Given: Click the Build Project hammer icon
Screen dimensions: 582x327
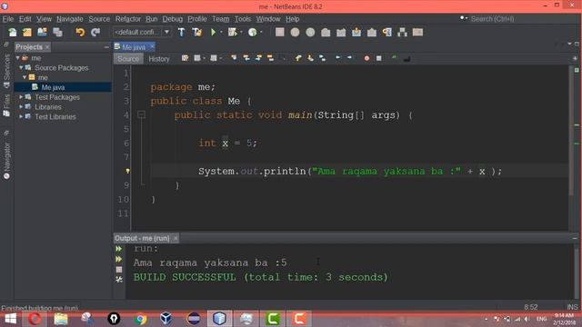Looking at the screenshot, I should pos(181,33).
